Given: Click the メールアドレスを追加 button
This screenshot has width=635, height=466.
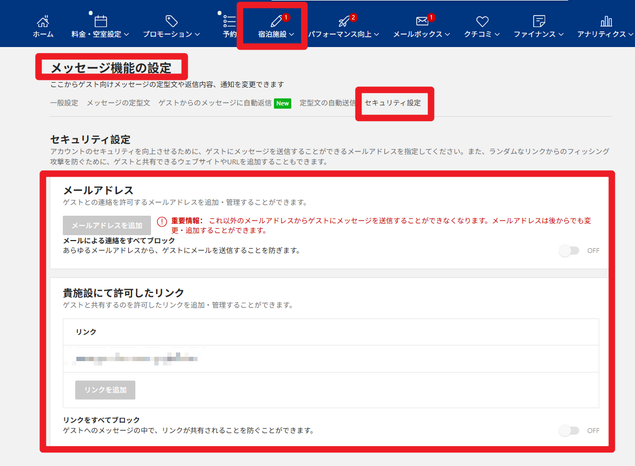Looking at the screenshot, I should pyautogui.click(x=107, y=225).
